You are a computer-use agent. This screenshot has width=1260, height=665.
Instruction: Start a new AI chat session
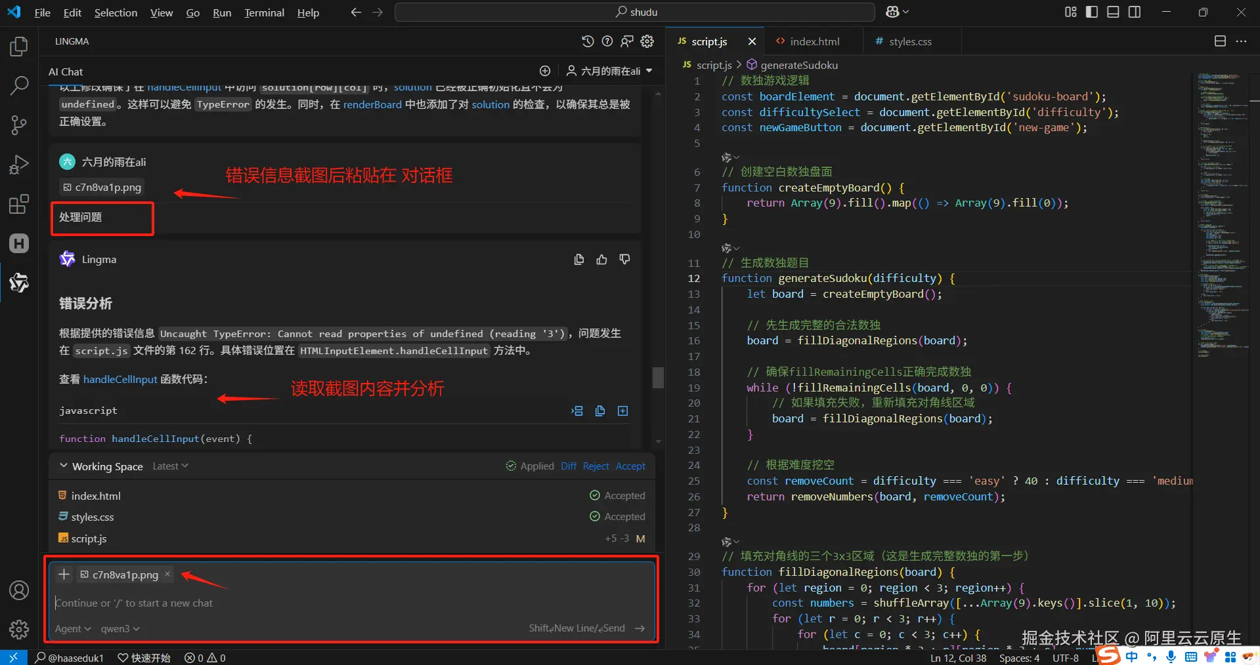pyautogui.click(x=545, y=71)
